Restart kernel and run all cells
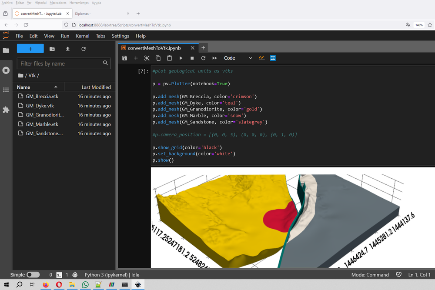The height and width of the screenshot is (290, 435). click(214, 58)
